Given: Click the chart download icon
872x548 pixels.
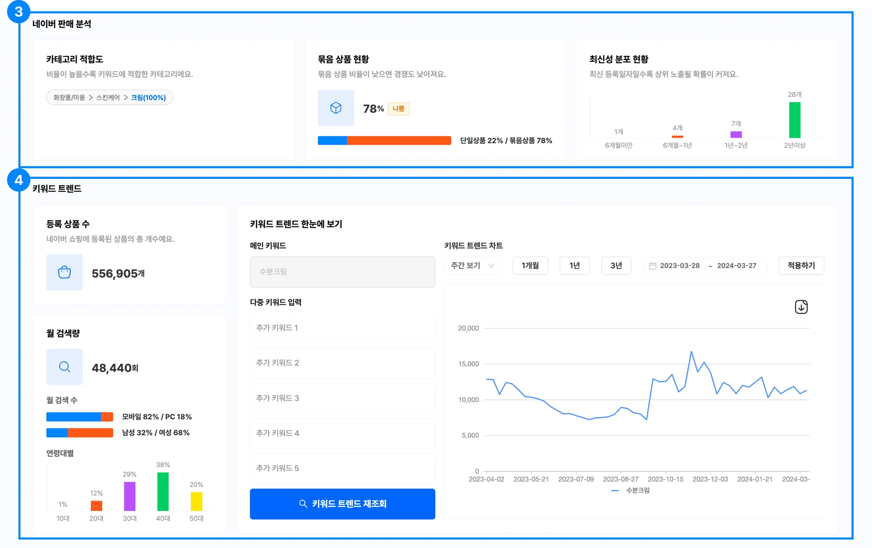Looking at the screenshot, I should (801, 307).
